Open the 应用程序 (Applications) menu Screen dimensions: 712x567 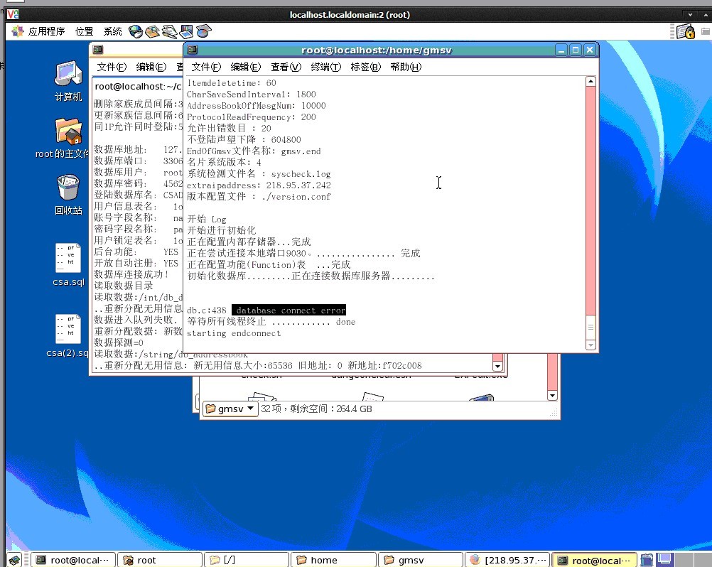(x=39, y=31)
